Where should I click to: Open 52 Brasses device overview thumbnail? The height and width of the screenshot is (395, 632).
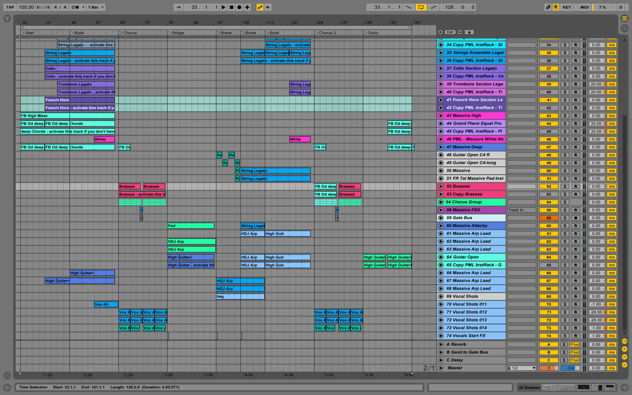pyautogui.click(x=579, y=387)
